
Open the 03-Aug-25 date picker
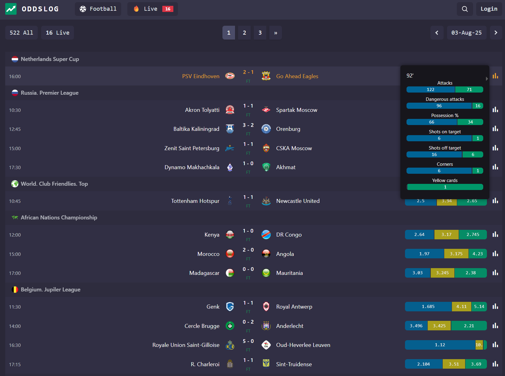(466, 32)
